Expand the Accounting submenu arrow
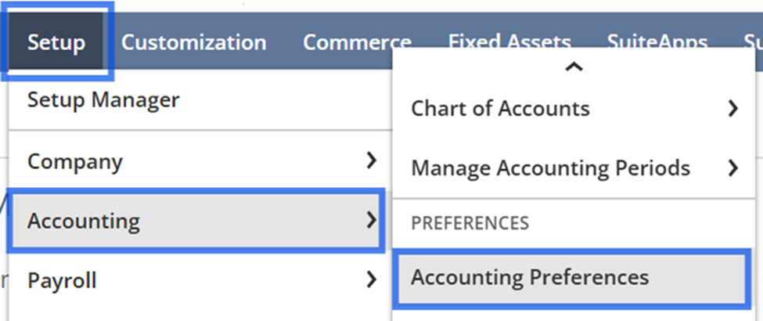763x321 pixels. click(371, 221)
